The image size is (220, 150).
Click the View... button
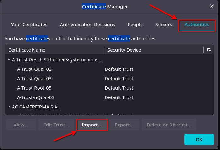point(21,125)
